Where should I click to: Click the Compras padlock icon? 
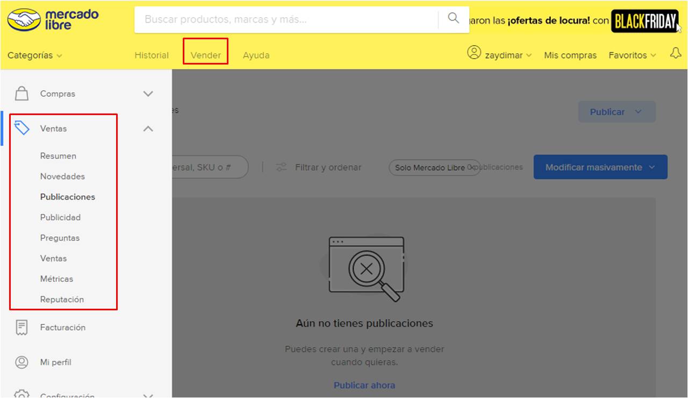point(21,93)
